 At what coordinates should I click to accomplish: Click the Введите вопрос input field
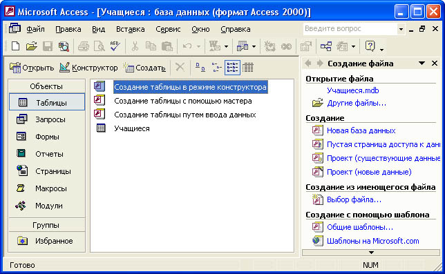coord(350,29)
